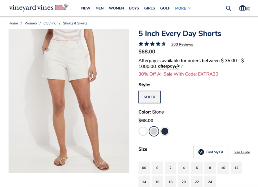Open the search magnifier icon
This screenshot has width=258, height=187.
(x=228, y=8)
